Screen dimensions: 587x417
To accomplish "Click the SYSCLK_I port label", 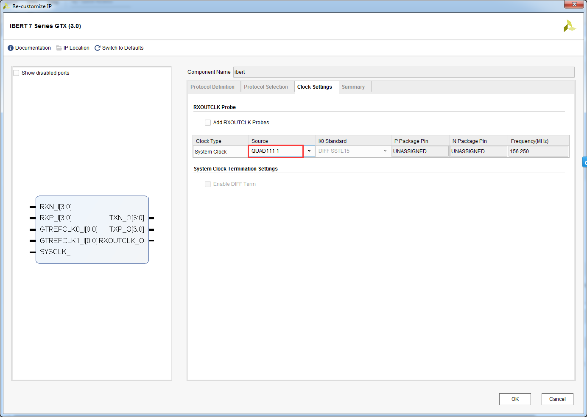I will coord(56,252).
